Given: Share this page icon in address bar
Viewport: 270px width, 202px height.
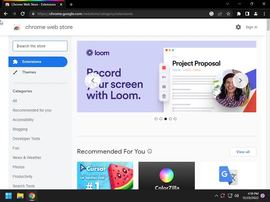Looking at the screenshot, I should [x=220, y=14].
